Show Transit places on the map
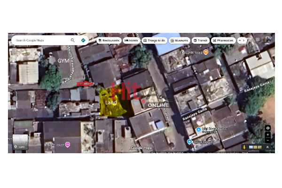Viewport: 282px width, 188px height. 201,40
